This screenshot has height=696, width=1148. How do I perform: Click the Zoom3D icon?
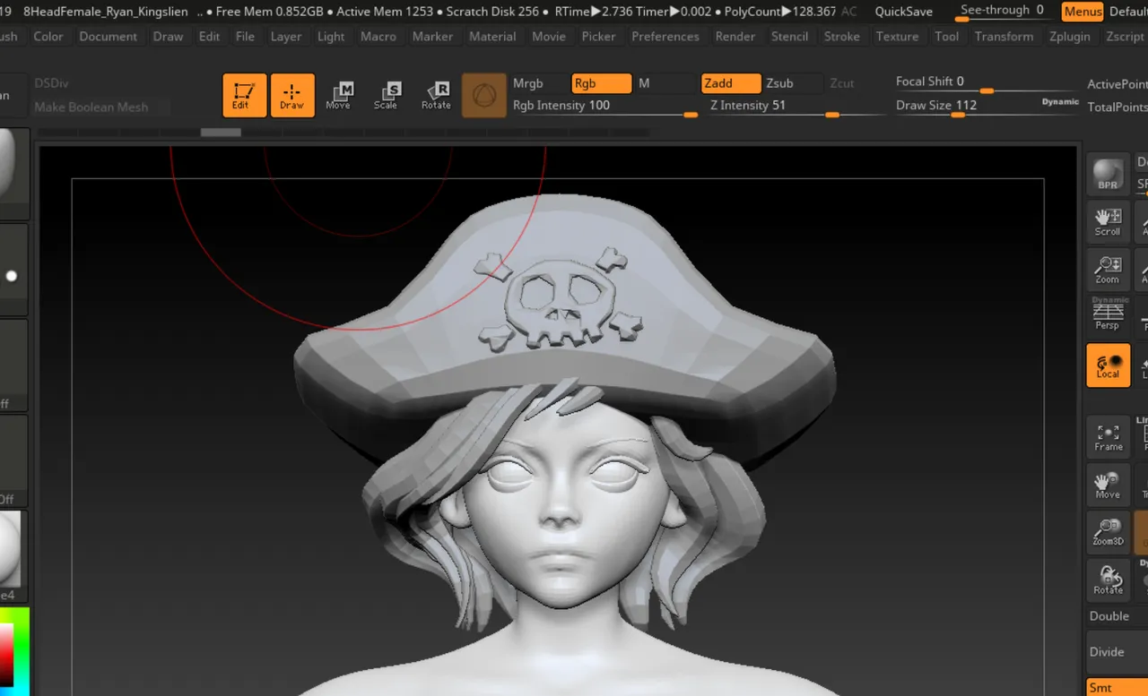pos(1109,532)
